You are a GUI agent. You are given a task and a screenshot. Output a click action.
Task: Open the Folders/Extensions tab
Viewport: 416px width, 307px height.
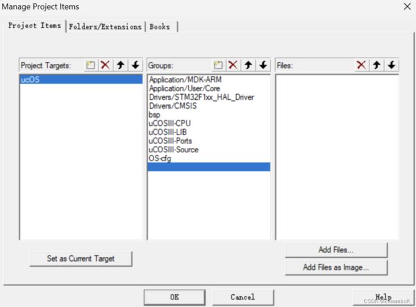tap(105, 27)
